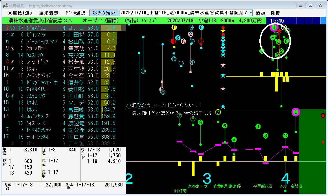The image size is (328, 196).
Task: Select the ジョバンニ horse row
Action: tap(64, 28)
